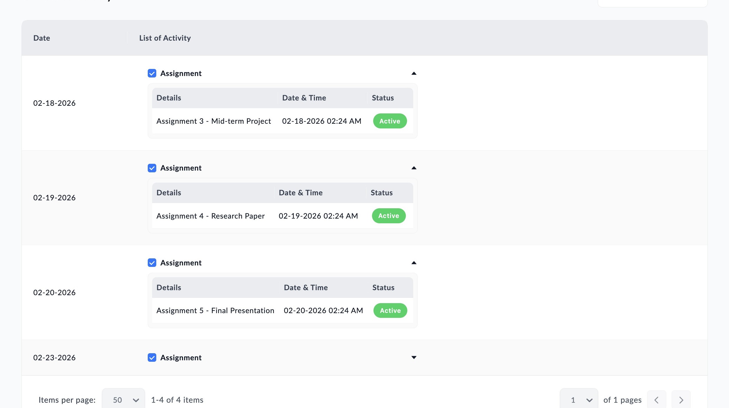This screenshot has width=729, height=408.
Task: Click the Active badge for Assignment 5
Action: coord(390,310)
